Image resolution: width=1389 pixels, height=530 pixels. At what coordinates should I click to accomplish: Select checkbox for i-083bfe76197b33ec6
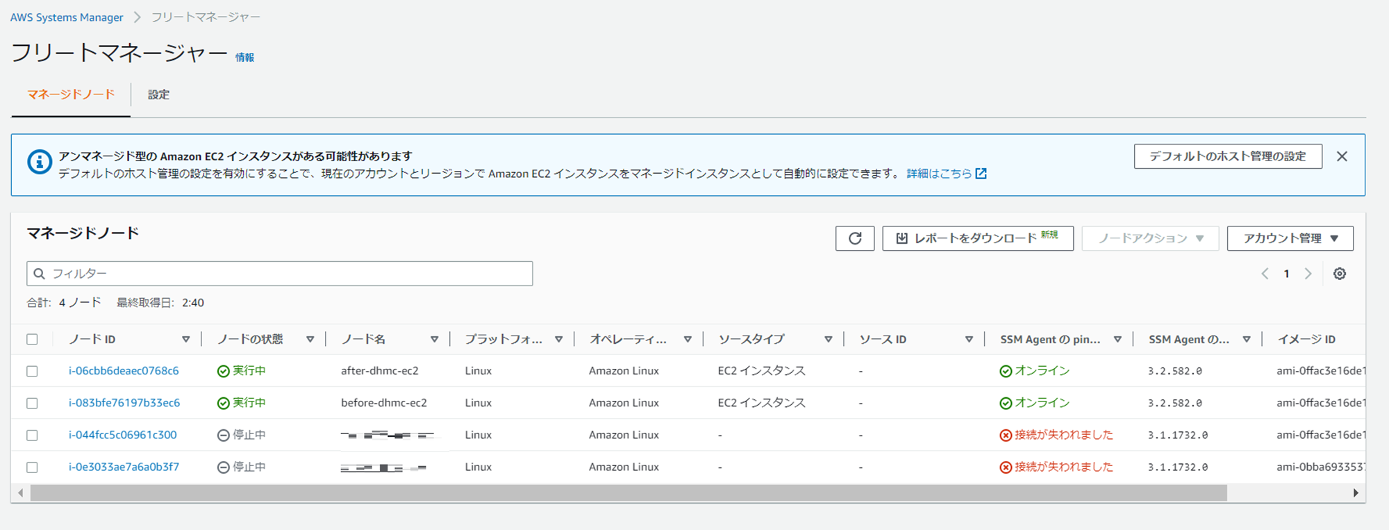pyautogui.click(x=32, y=404)
